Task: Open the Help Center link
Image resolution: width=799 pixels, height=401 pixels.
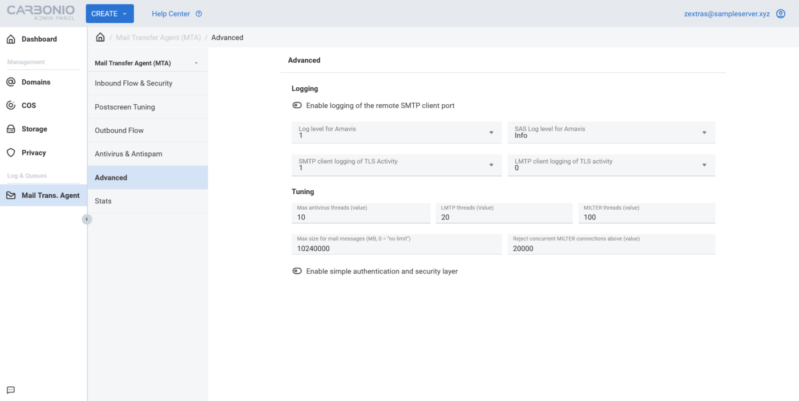Action: pos(170,13)
